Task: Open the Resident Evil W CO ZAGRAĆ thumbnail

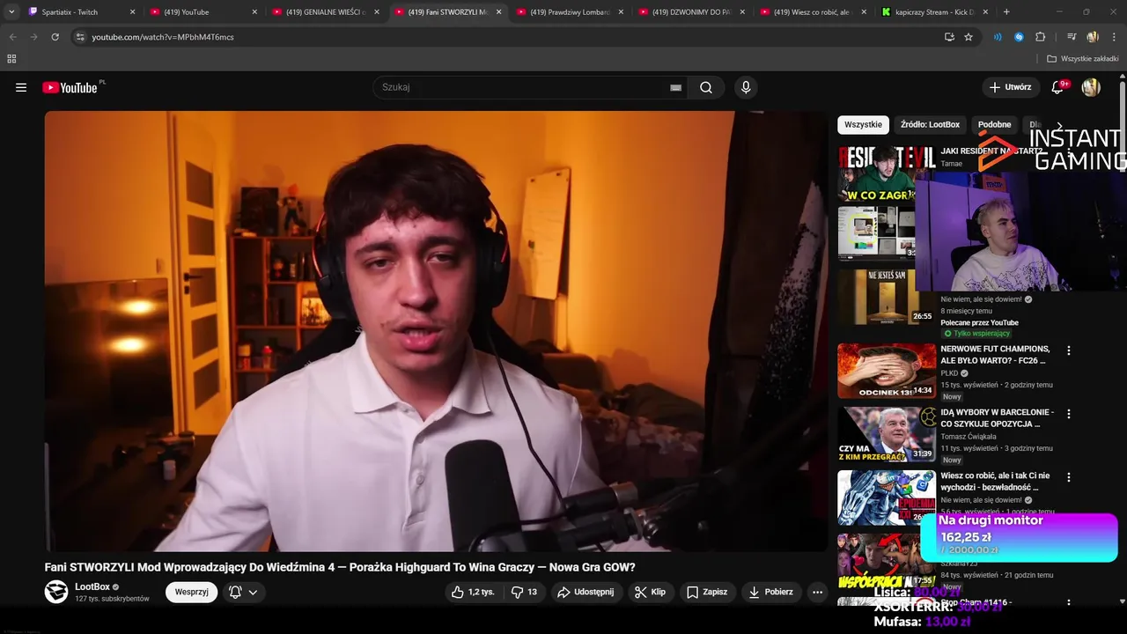Action: point(887,174)
